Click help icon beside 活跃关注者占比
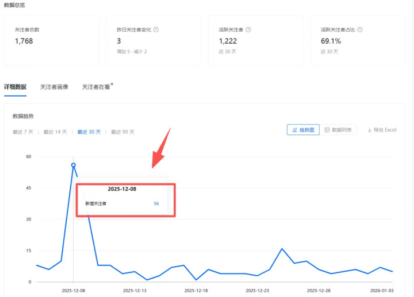 tap(360, 29)
